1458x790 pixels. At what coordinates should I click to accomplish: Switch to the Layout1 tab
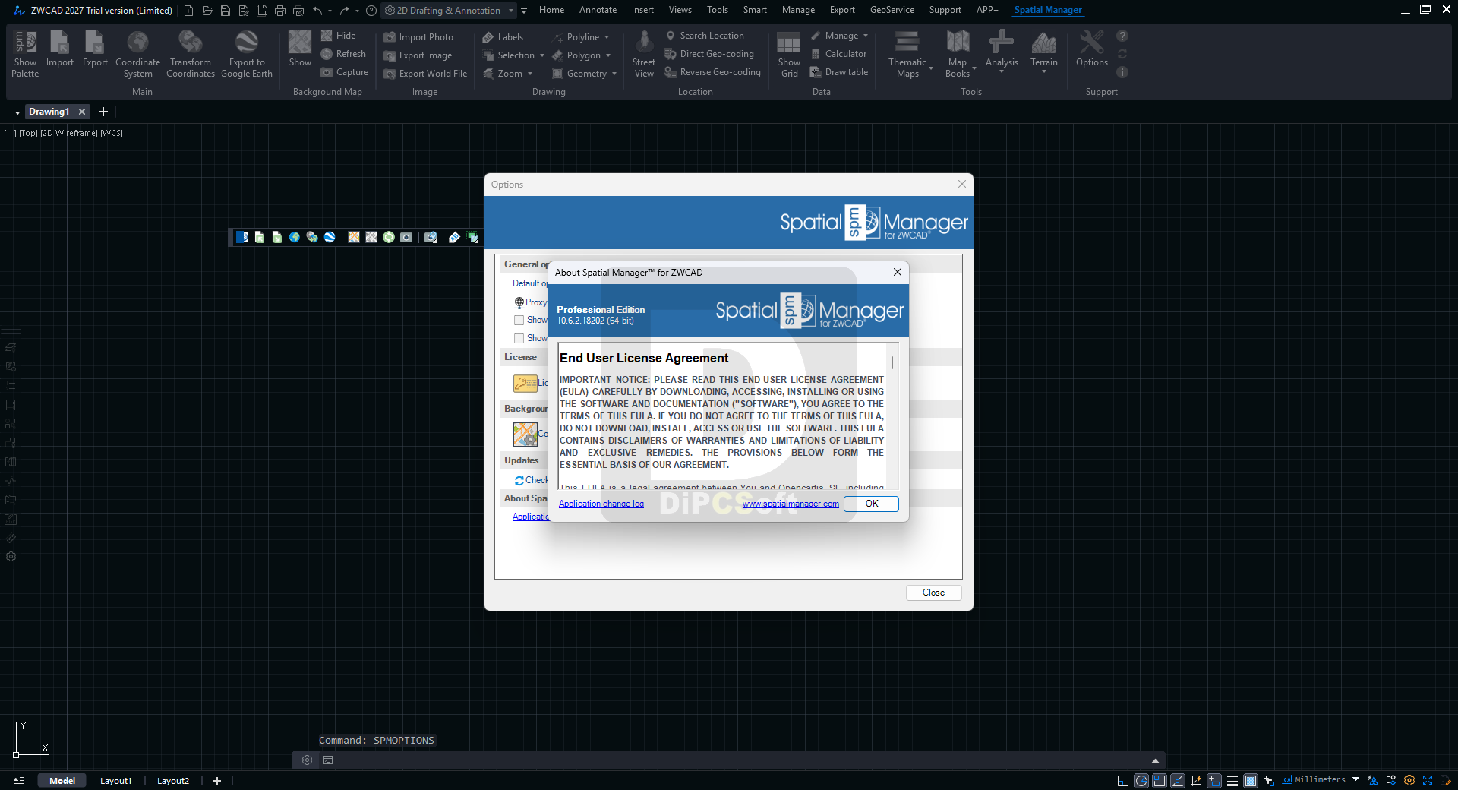click(116, 781)
